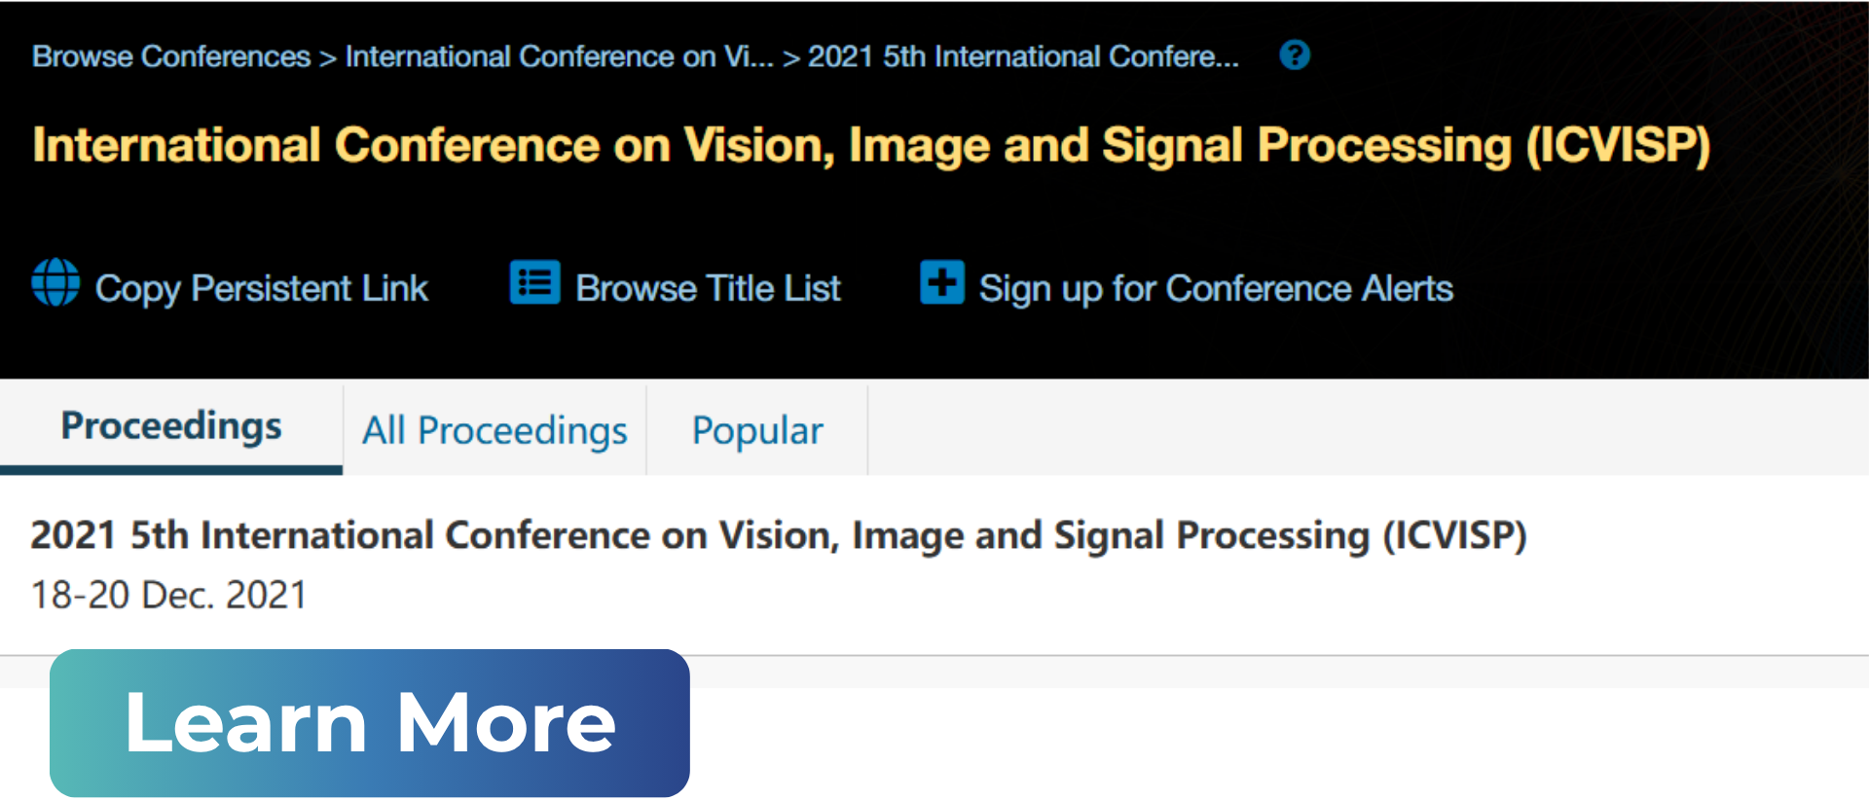The width and height of the screenshot is (1869, 801).
Task: Open the 2021 5th ICVISP proceedings title
Action: (x=778, y=535)
